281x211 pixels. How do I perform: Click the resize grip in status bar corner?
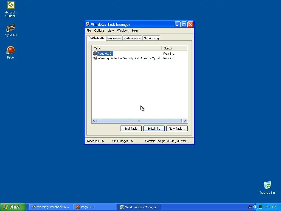(x=192, y=142)
